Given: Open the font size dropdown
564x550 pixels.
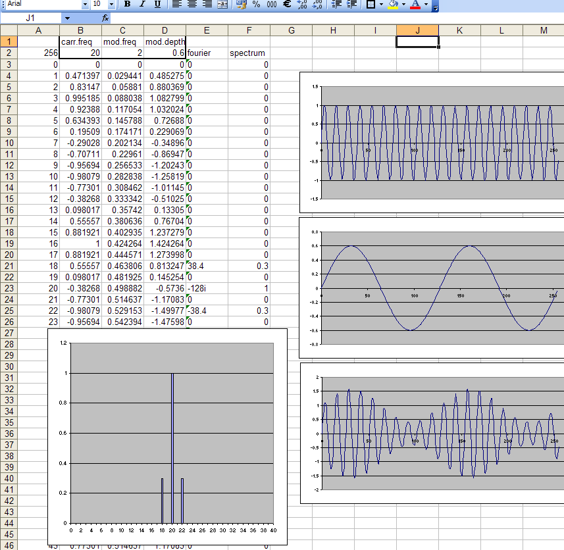Looking at the screenshot, I should point(111,5).
